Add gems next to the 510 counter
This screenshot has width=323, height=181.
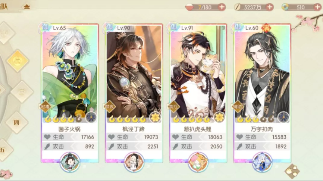click(318, 7)
